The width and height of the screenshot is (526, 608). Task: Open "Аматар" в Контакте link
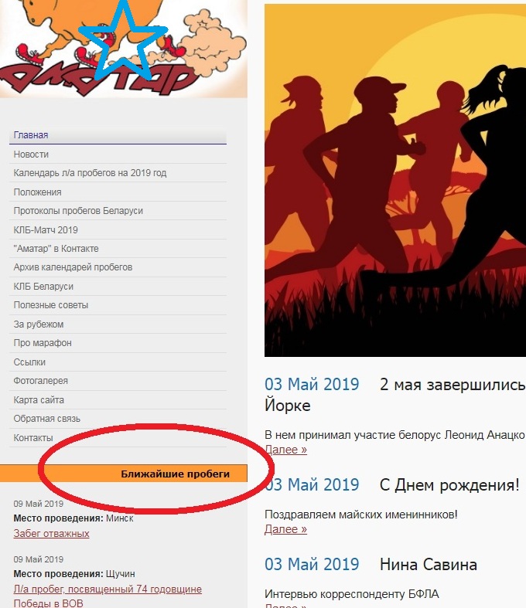(x=56, y=249)
